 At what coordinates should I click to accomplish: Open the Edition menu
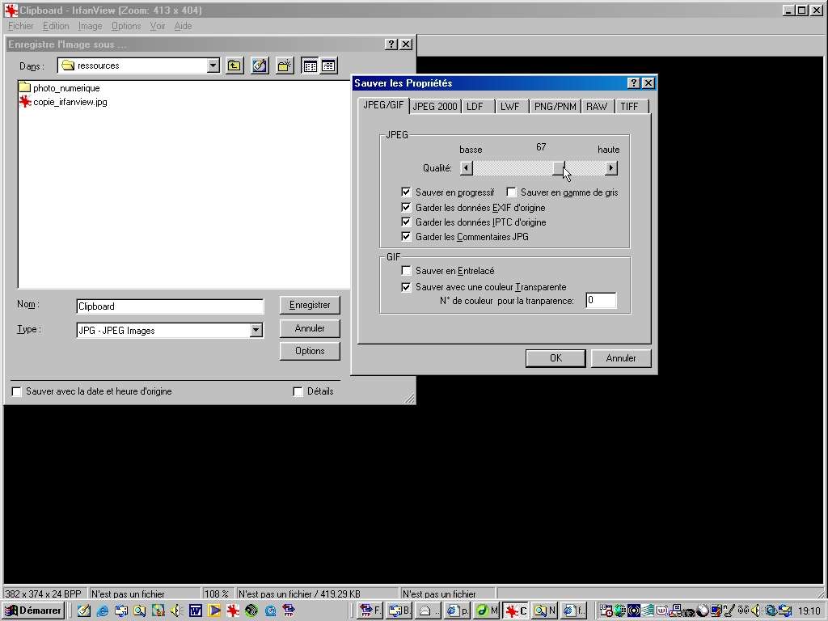tap(56, 26)
